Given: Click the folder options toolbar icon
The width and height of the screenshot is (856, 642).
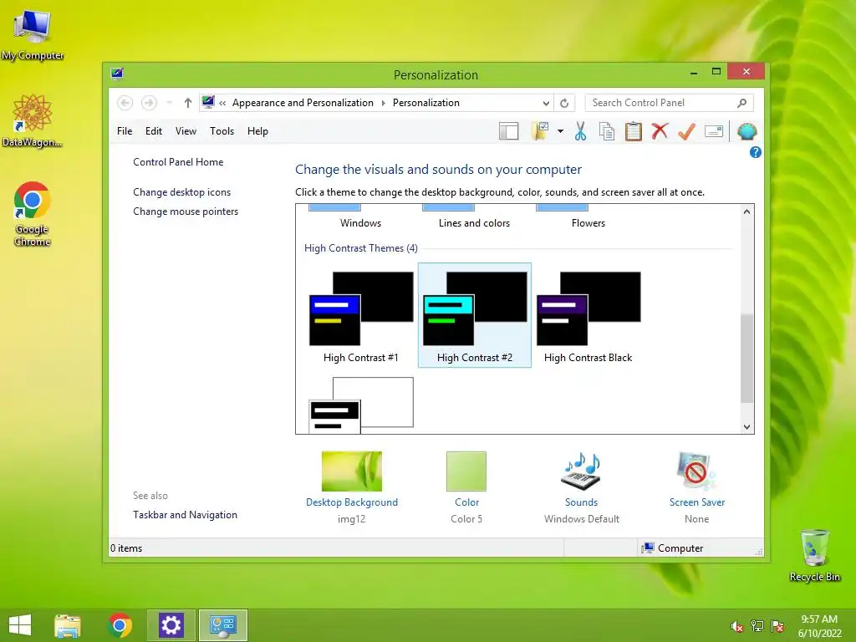Looking at the screenshot, I should [540, 131].
